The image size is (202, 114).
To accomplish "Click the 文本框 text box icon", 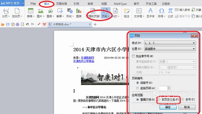I will (139, 11).
